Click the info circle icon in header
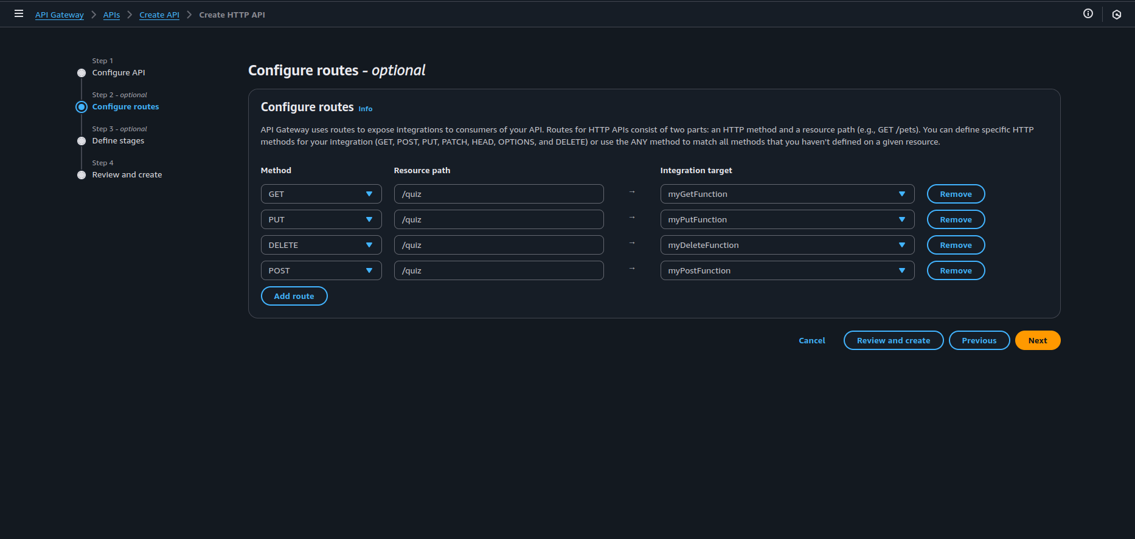 [1088, 14]
